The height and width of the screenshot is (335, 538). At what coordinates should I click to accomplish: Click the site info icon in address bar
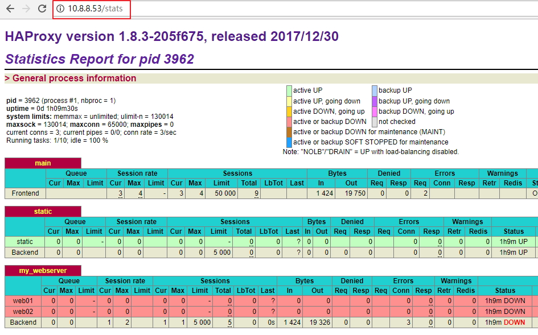pos(60,9)
